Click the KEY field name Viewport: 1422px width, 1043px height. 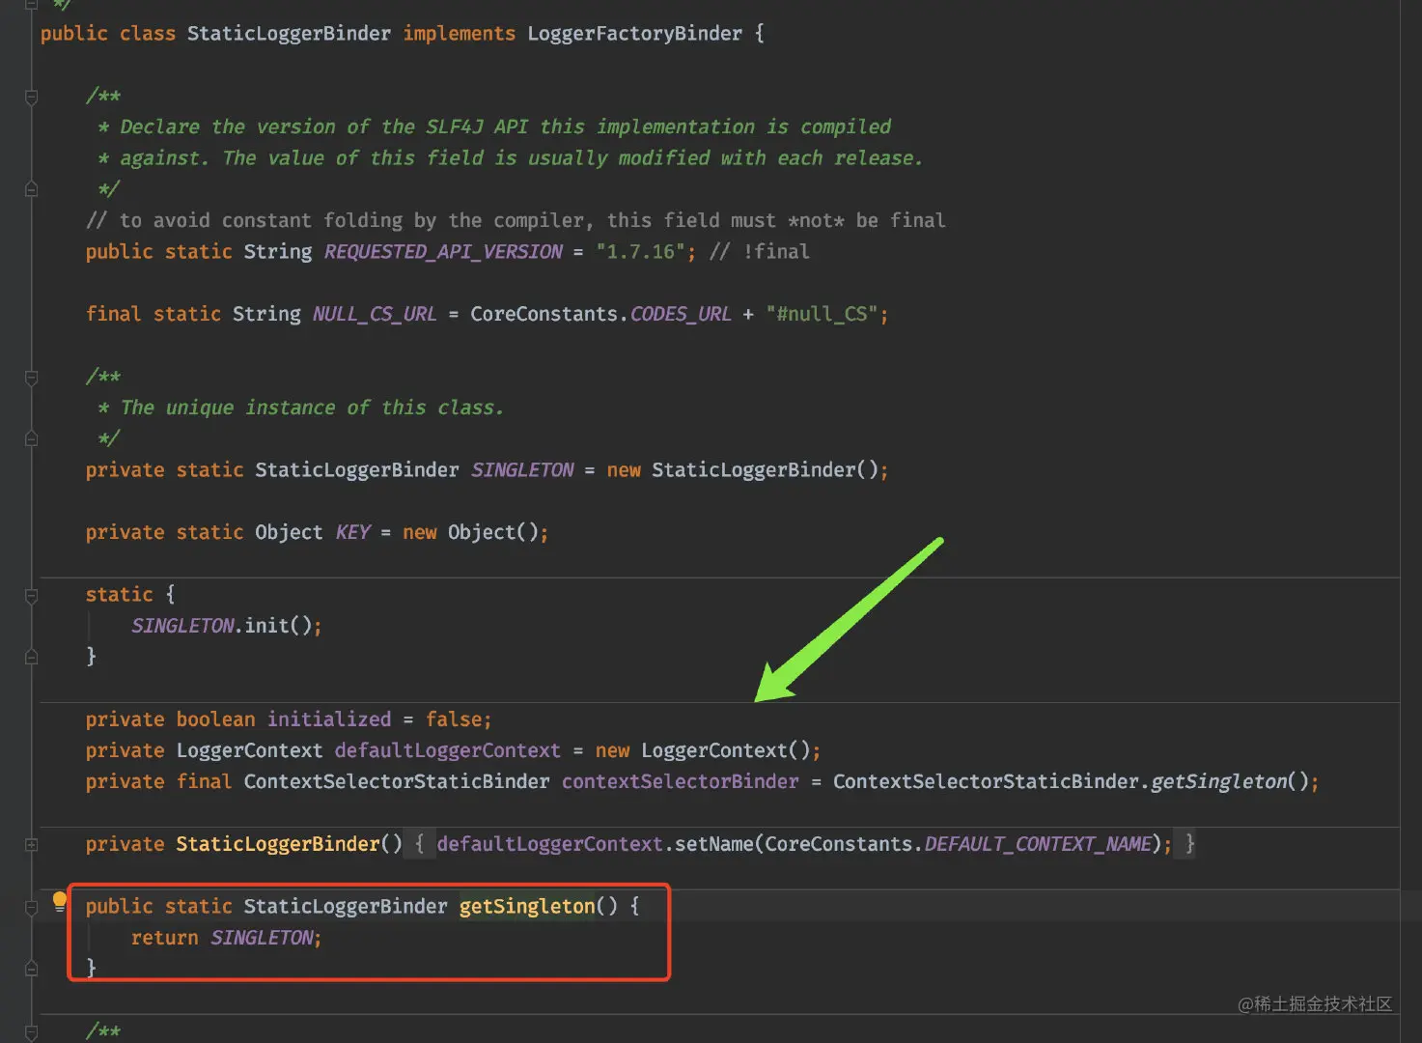click(352, 533)
